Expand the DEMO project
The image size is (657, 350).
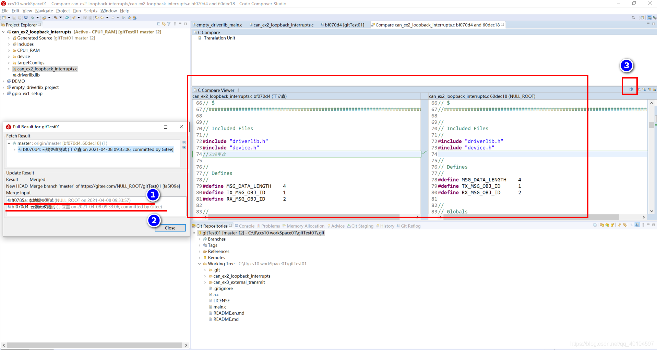tap(3, 81)
